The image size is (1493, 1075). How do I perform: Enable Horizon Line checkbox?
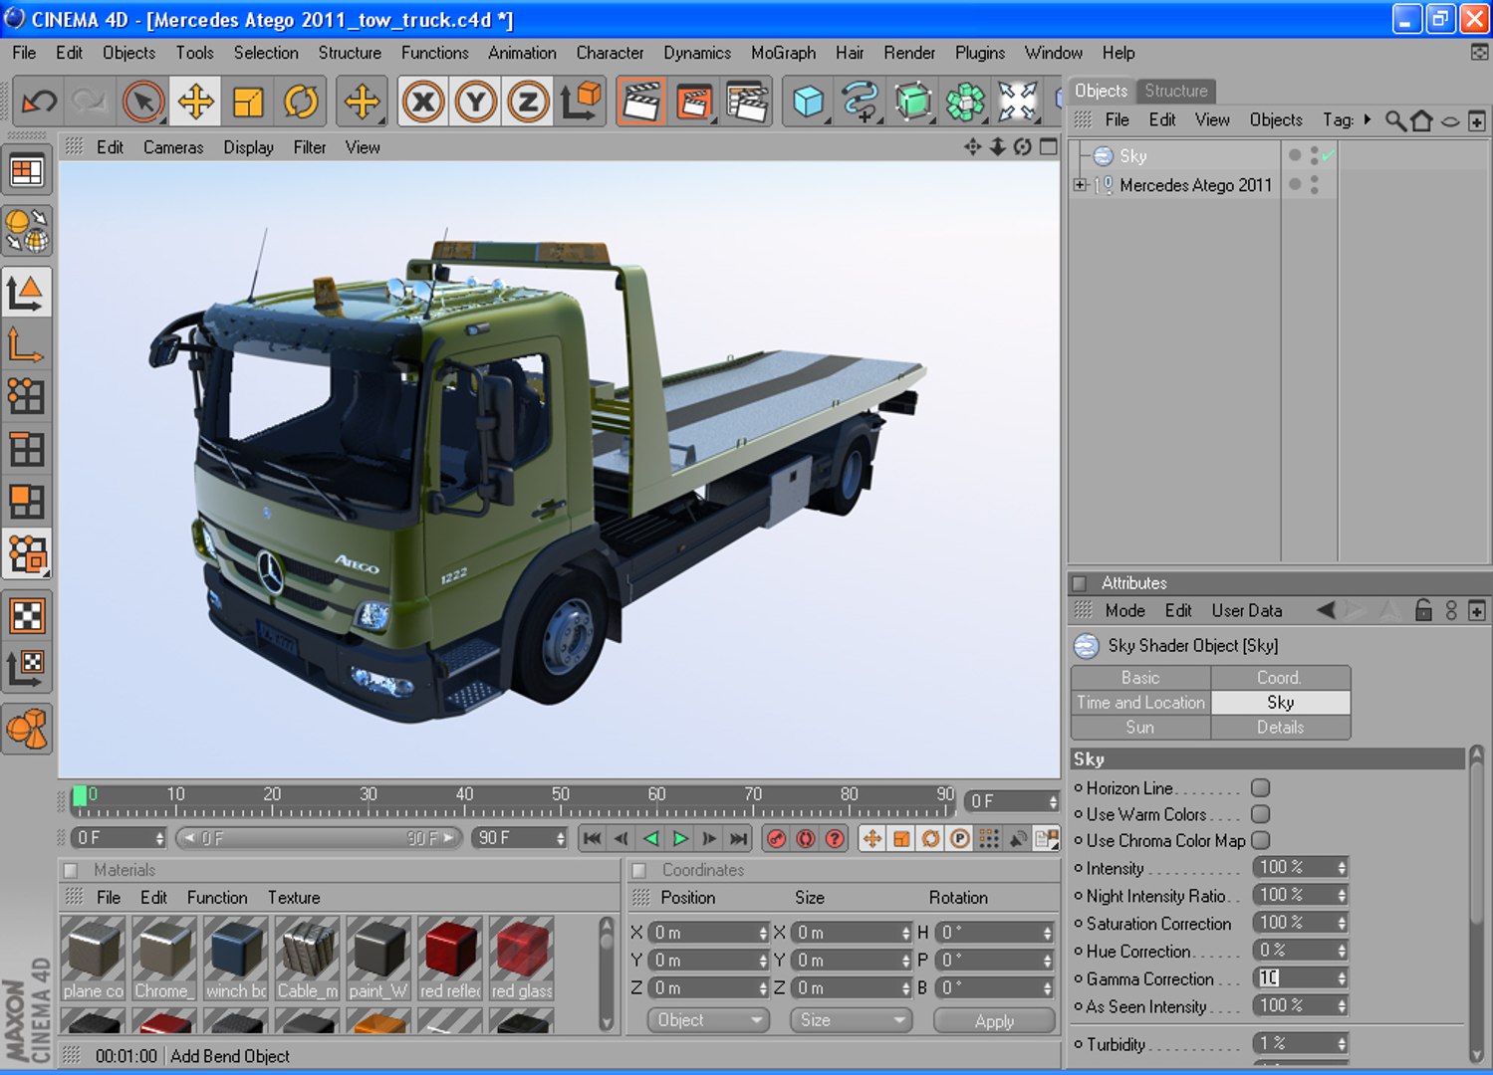tap(1260, 787)
